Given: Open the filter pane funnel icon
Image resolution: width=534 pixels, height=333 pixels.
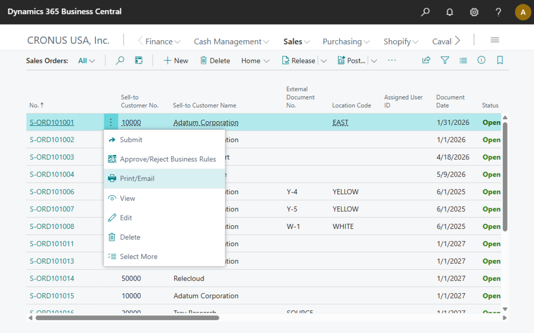Looking at the screenshot, I should click(x=445, y=60).
